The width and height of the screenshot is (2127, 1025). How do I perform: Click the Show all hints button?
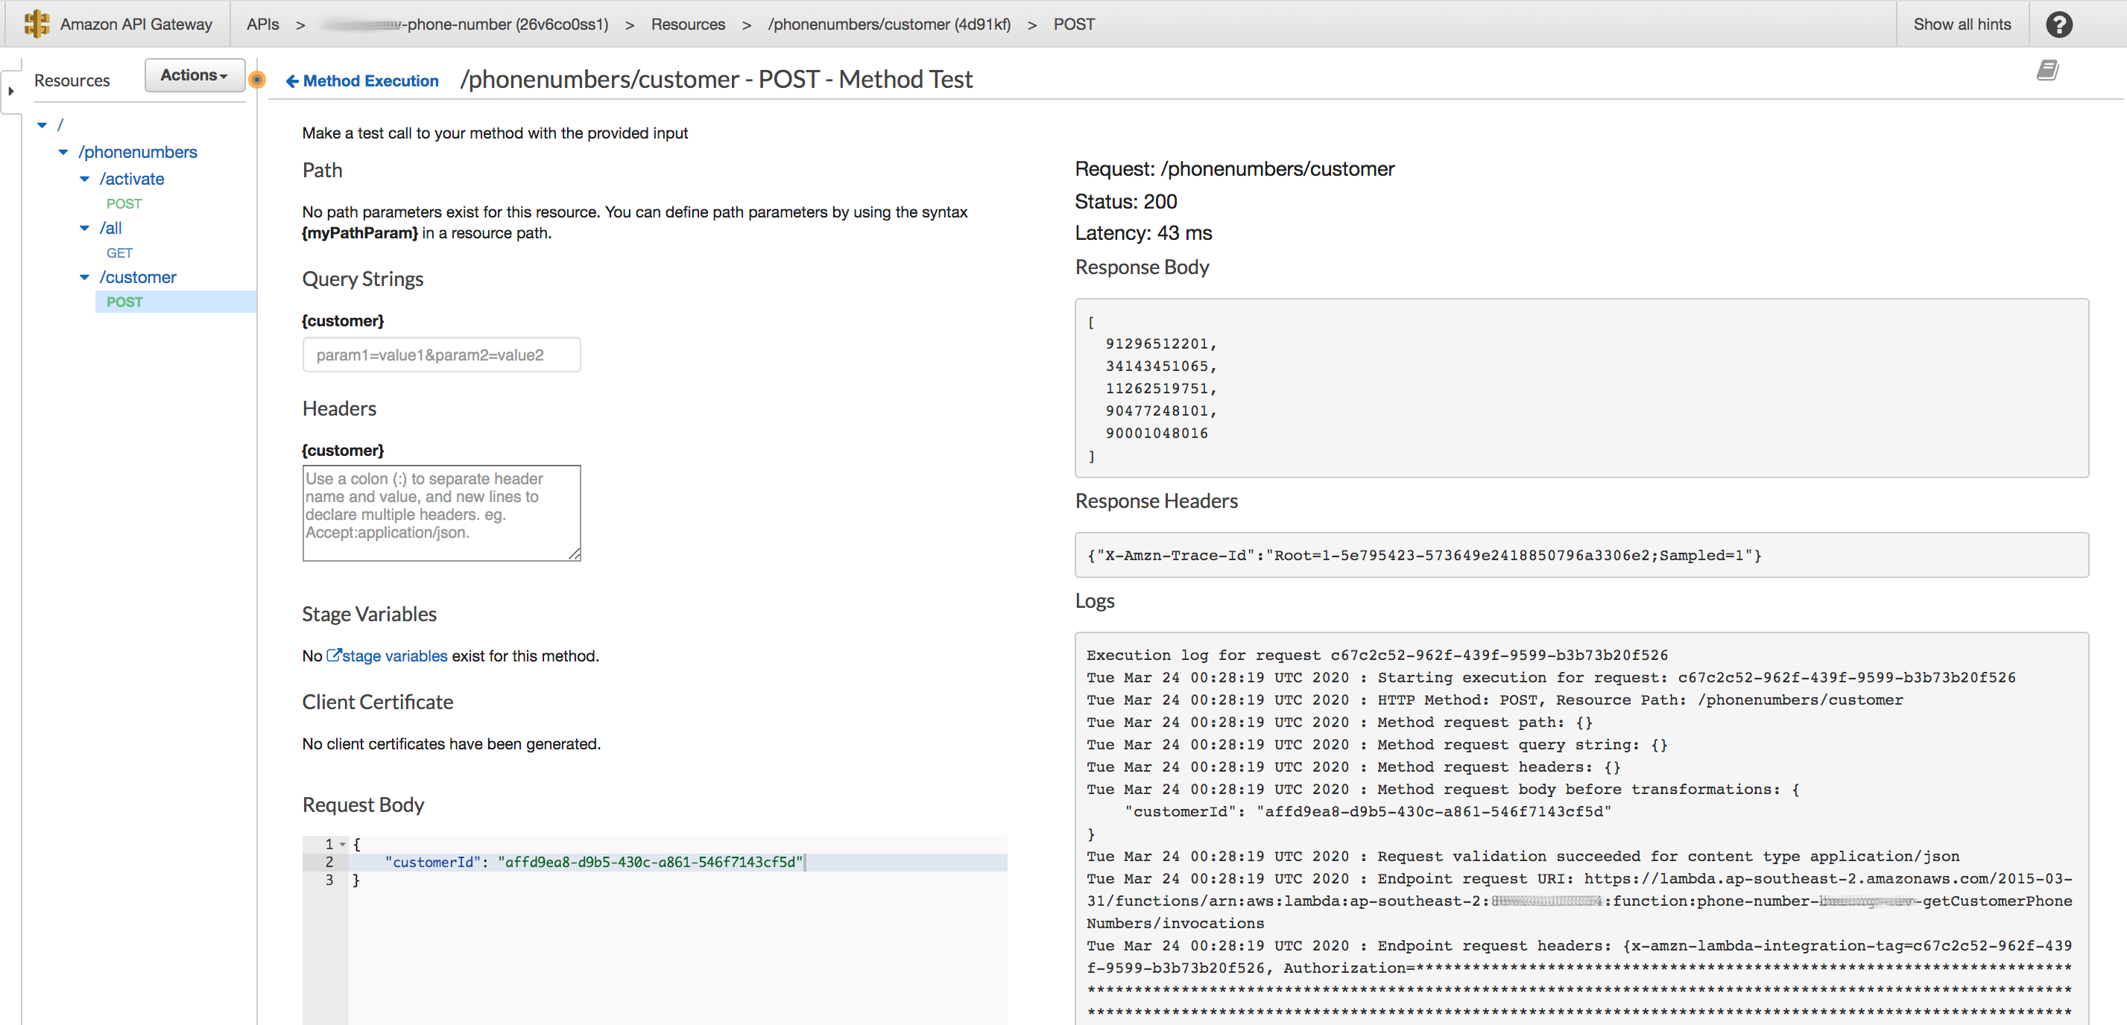point(1962,24)
